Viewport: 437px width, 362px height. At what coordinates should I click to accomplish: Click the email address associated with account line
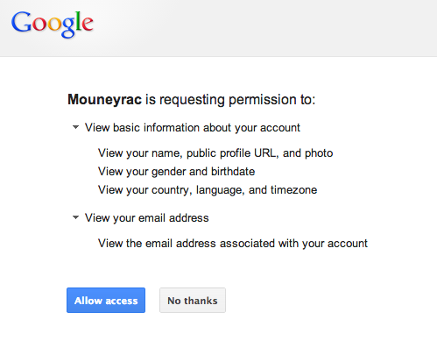233,244
